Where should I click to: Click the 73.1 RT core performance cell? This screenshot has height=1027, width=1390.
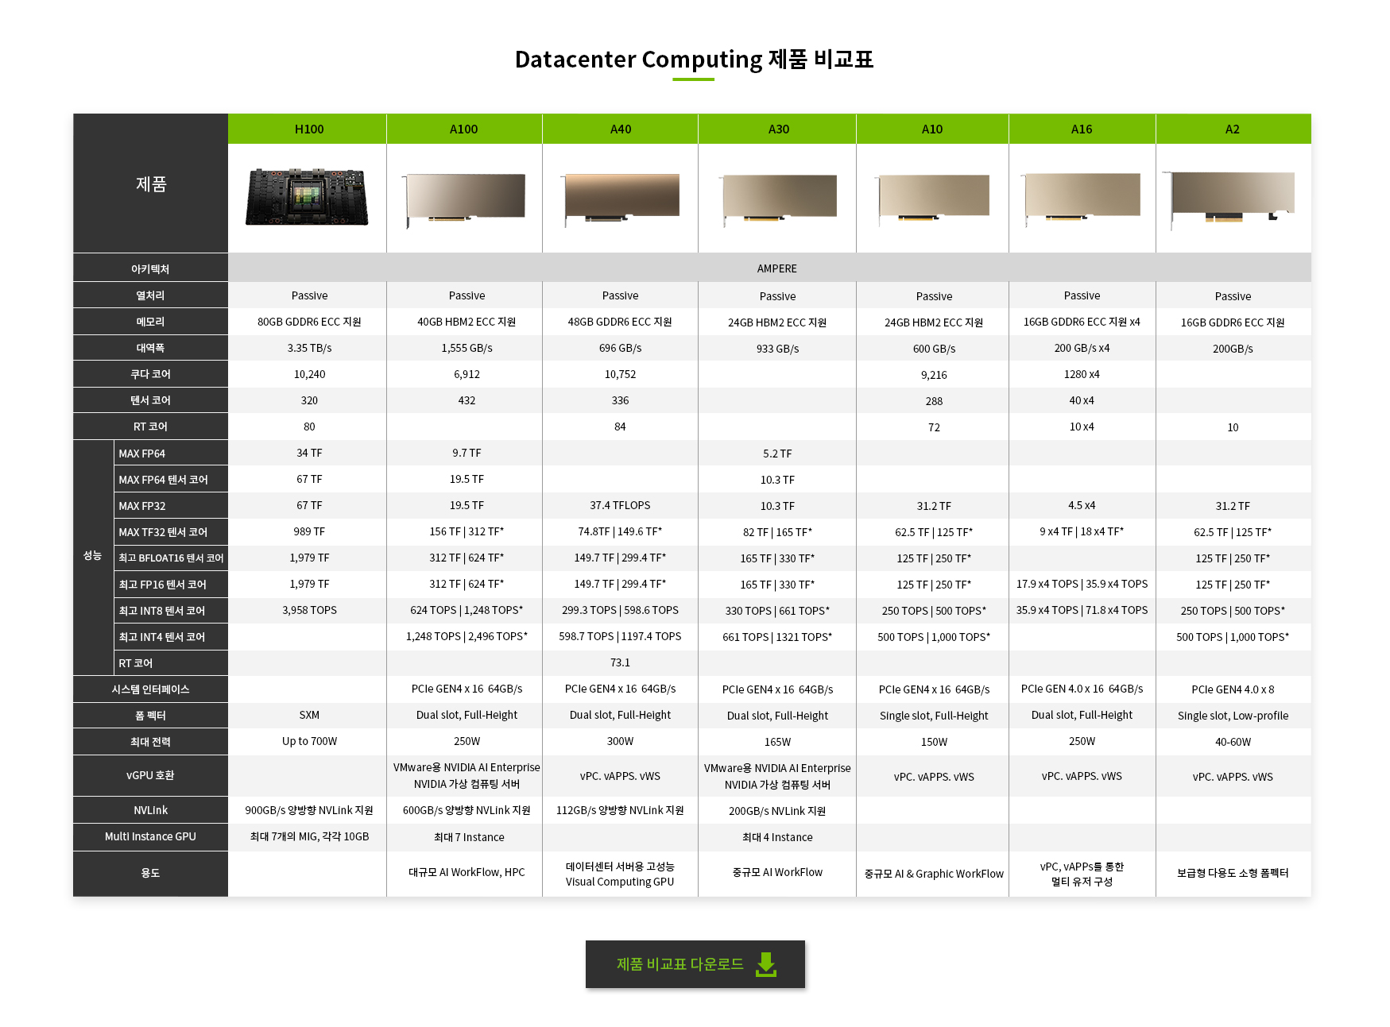(x=620, y=662)
